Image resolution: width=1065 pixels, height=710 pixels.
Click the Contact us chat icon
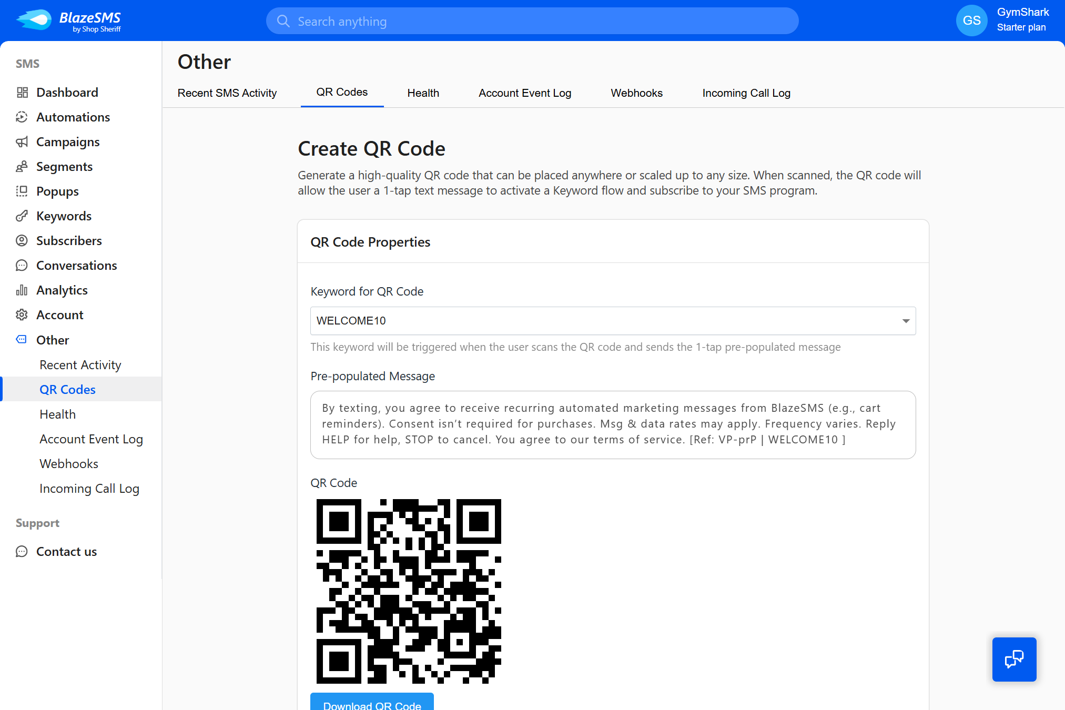[x=22, y=552]
